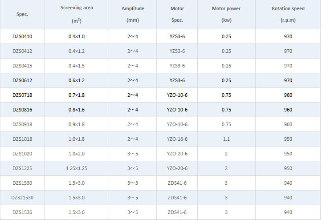Select the DZS0415 spec cell
322x222 pixels.
tap(22, 66)
